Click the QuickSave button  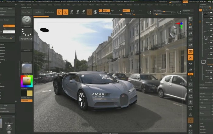(x=163, y=2)
